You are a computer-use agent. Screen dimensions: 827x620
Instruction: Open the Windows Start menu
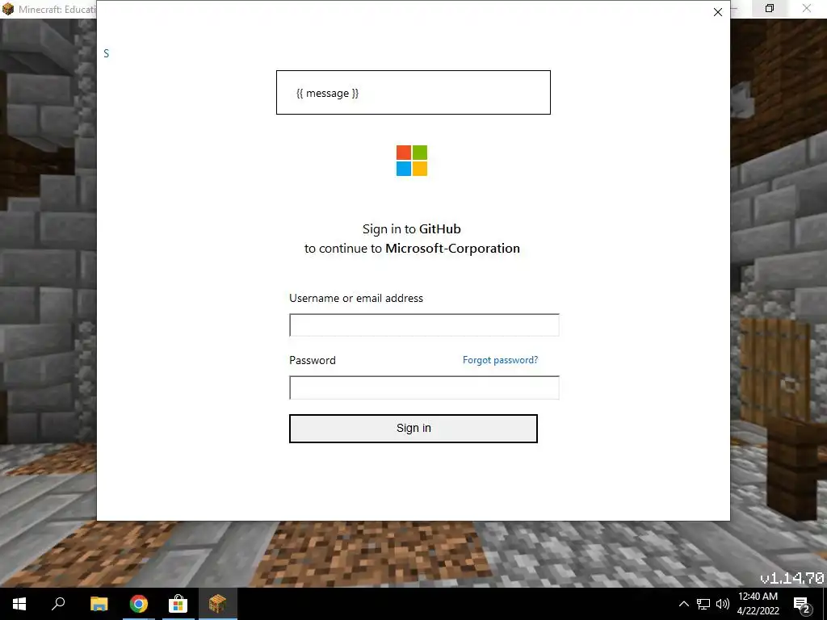19,604
